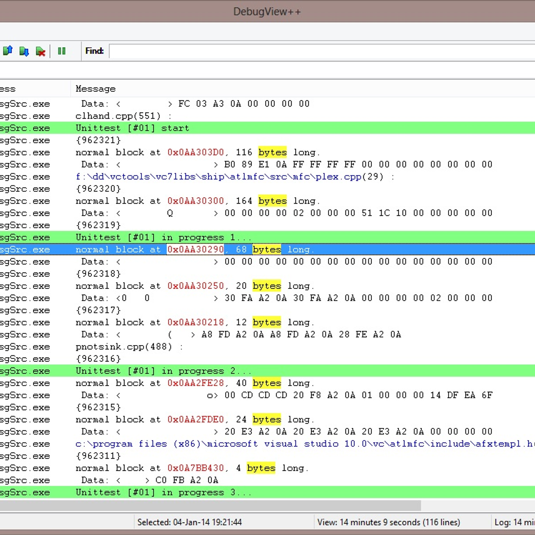Pause log capture using the pause icon

pyautogui.click(x=62, y=51)
